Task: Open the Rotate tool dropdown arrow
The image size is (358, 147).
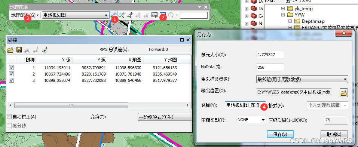Action: [x=177, y=15]
